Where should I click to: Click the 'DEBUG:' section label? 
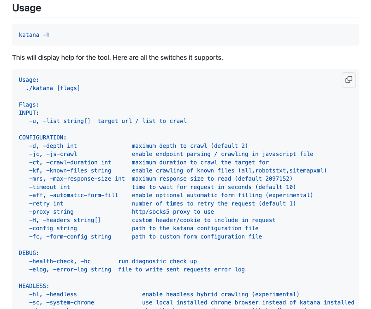tap(29, 253)
